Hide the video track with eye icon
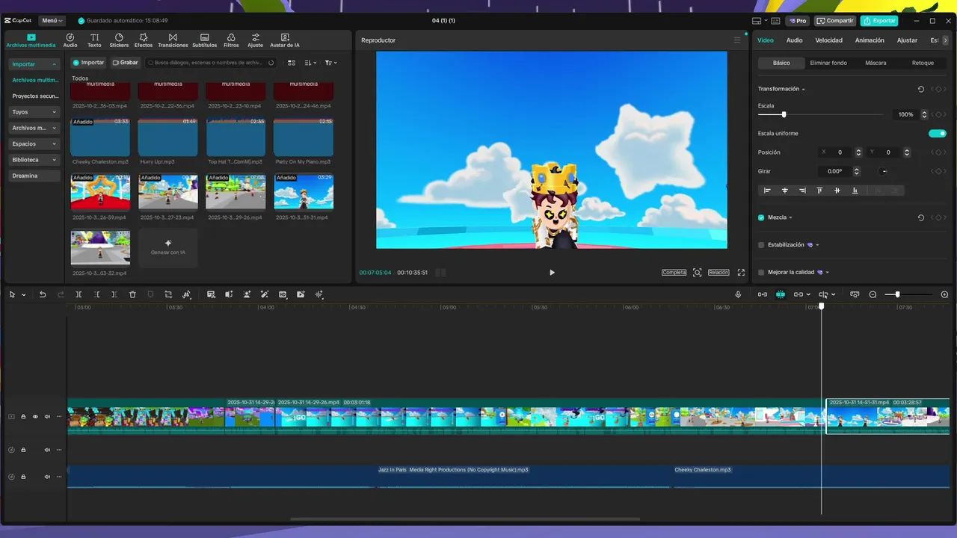957x538 pixels. [35, 417]
